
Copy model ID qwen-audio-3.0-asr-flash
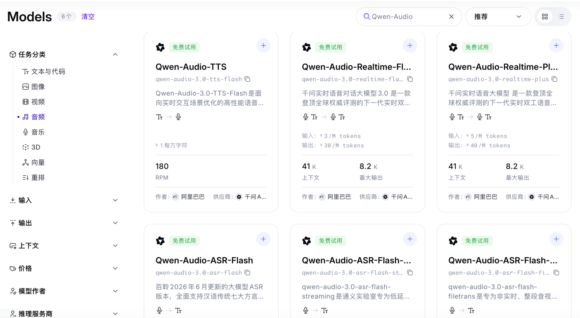pos(247,273)
